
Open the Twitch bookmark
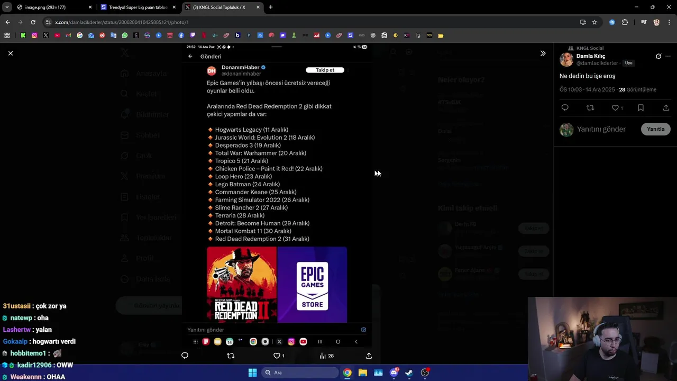193,35
